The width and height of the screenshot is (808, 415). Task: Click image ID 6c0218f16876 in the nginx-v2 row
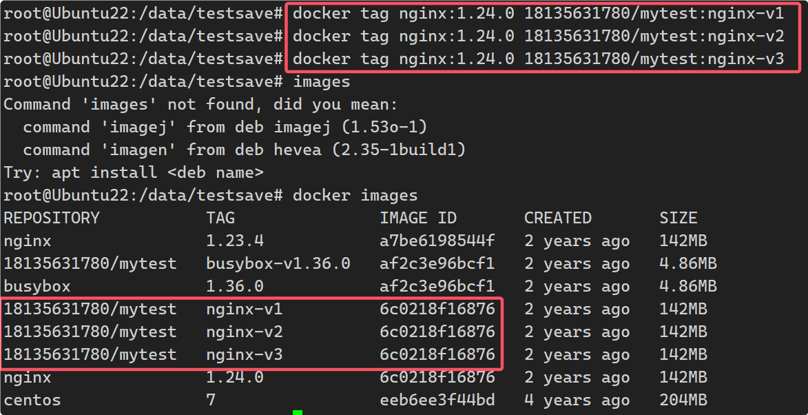[x=437, y=332]
